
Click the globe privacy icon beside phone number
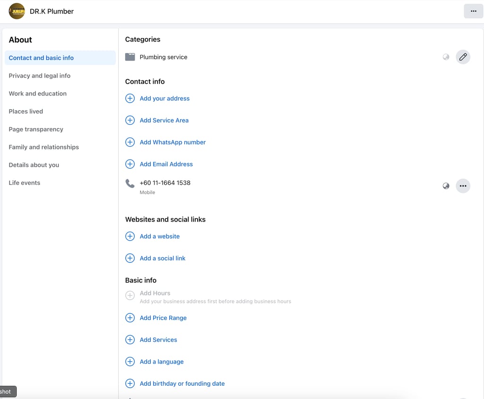click(446, 186)
